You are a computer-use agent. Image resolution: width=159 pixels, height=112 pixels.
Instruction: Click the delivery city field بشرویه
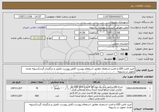point(113,49)
